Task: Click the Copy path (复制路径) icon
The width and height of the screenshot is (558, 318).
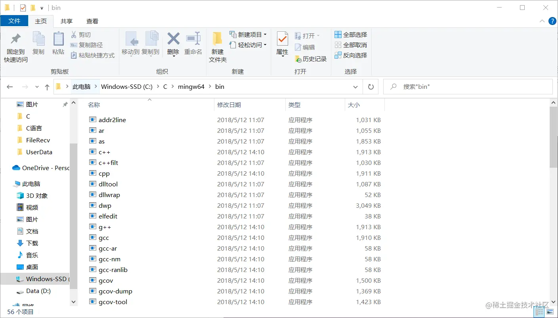Action: [74, 45]
